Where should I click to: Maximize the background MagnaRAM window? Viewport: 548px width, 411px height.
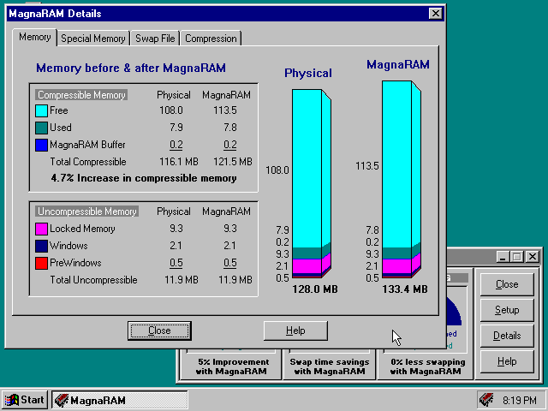pyautogui.click(x=516, y=257)
